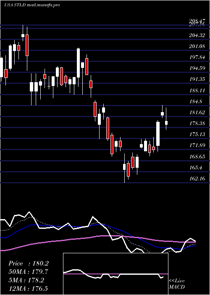210x295 pixels.
Task: Click the 181.62 price axis label
Action: pos(197,113)
